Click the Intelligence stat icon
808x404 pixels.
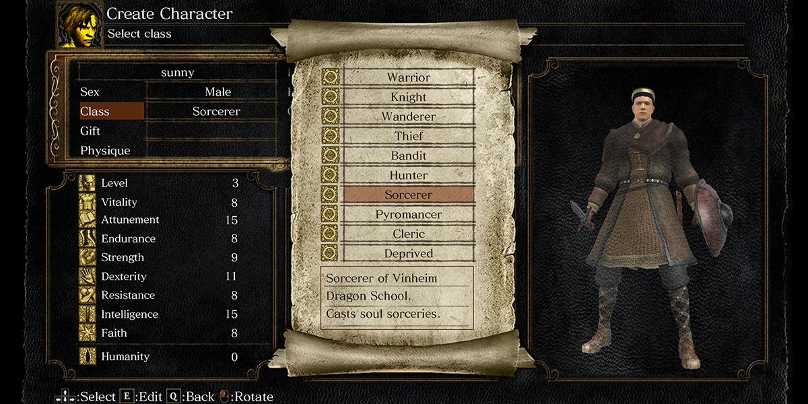(x=88, y=314)
